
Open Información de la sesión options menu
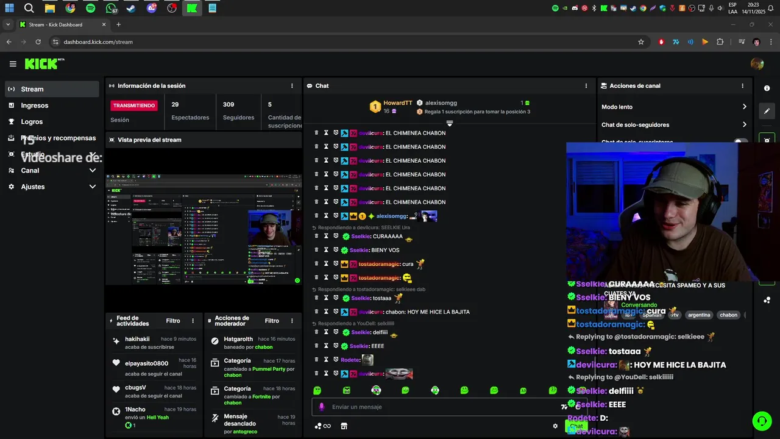point(292,86)
